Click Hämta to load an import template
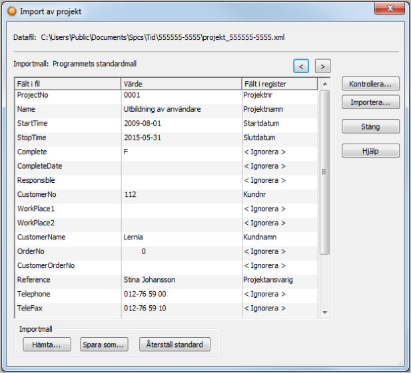The width and height of the screenshot is (411, 373). (x=47, y=344)
